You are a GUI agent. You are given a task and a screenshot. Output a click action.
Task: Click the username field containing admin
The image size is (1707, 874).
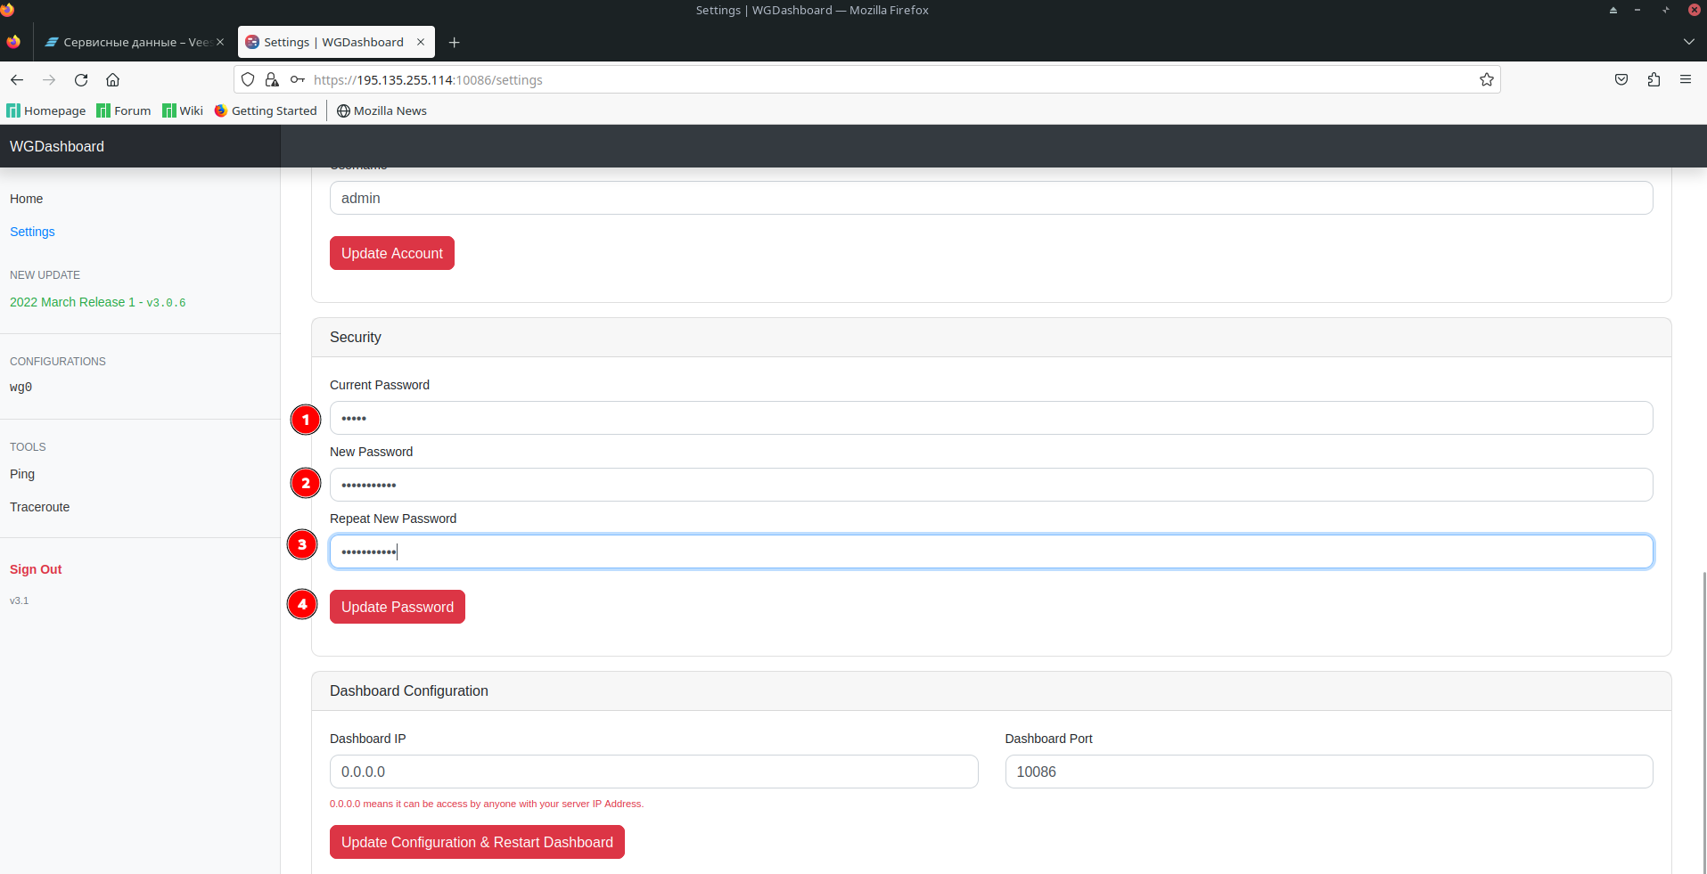[x=991, y=198]
